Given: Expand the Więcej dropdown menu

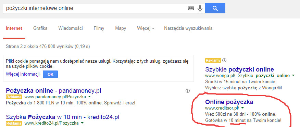Looking at the screenshot, I should click(x=146, y=28).
